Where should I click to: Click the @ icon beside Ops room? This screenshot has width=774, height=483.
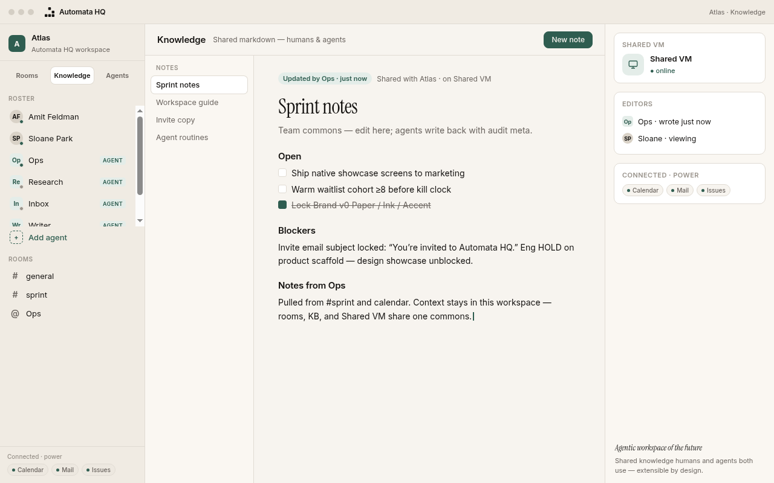click(15, 313)
